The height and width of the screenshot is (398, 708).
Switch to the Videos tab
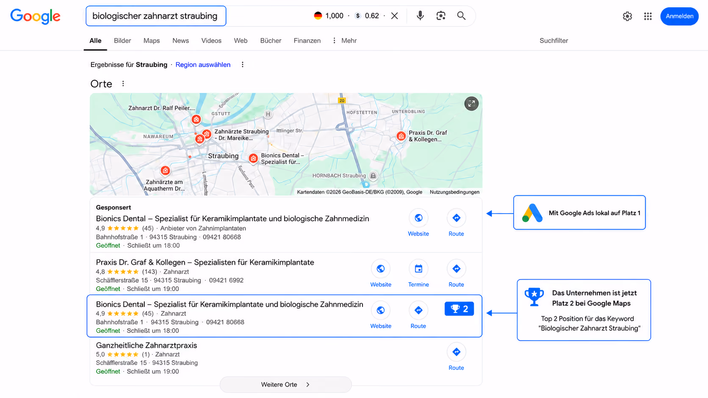click(x=211, y=41)
